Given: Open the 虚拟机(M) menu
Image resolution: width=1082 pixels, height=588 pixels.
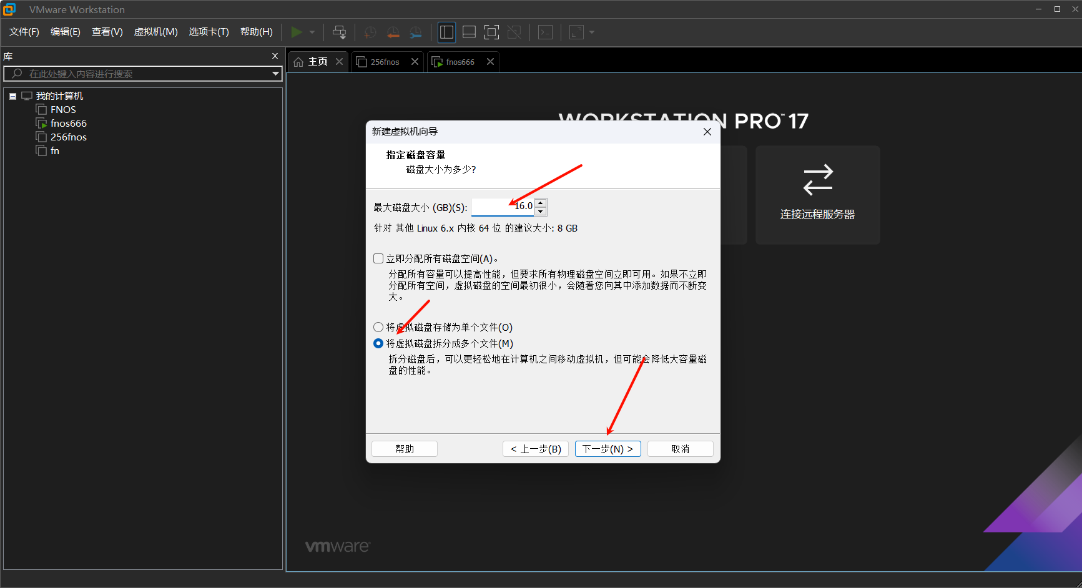Looking at the screenshot, I should 156,32.
